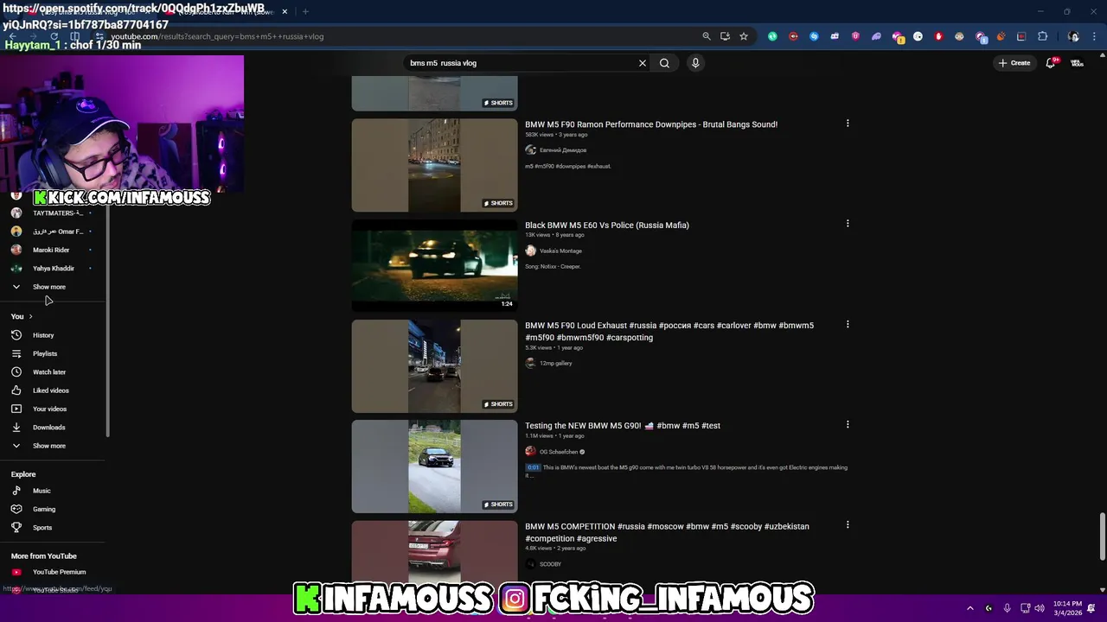Open the YouTube account avatar menu
The image size is (1107, 622).
(x=1078, y=63)
